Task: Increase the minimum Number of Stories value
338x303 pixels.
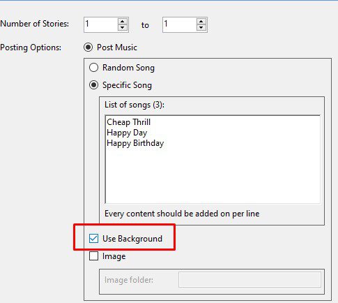Action: coord(123,22)
